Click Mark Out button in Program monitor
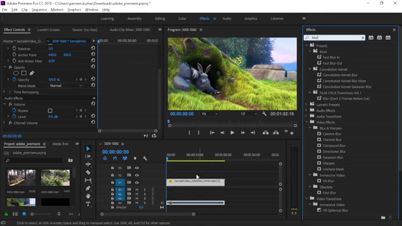This screenshot has height=226, width=402. pos(198,133)
